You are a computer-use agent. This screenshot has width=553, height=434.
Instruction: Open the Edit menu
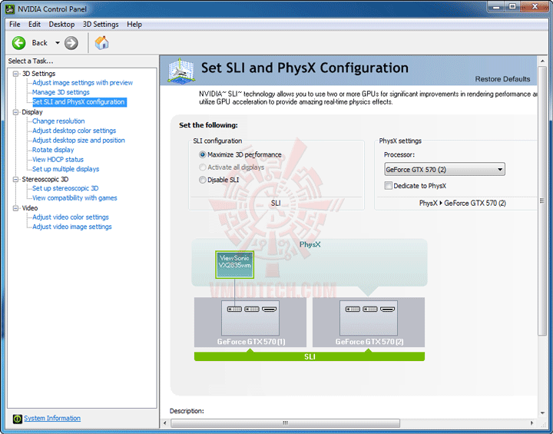(x=35, y=25)
